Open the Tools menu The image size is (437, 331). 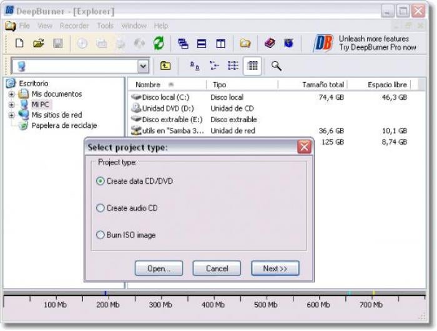(105, 26)
